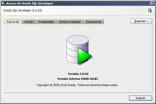Click the SQL Developer icon in title bar

[3, 3]
